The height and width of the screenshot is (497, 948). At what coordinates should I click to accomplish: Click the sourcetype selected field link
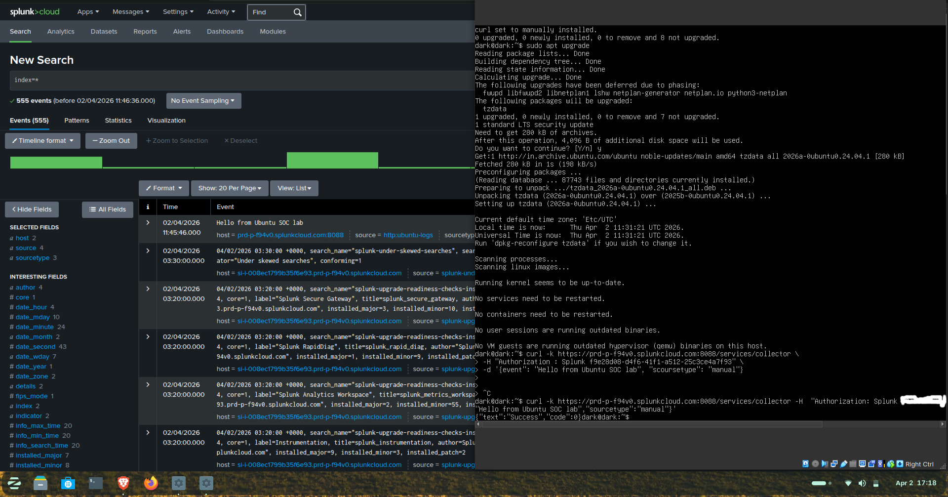(x=33, y=258)
